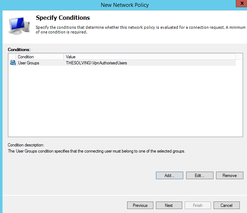The height and width of the screenshot is (213, 247).
Task: Click the greyed-out Finish button
Action: (198, 205)
